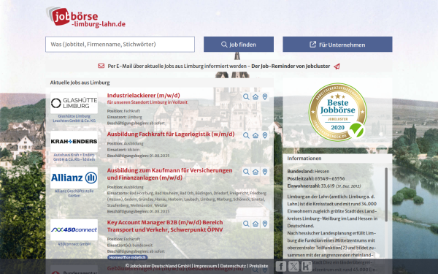
Task: Click house icon for Key Account Manager job
Action: 255,224
